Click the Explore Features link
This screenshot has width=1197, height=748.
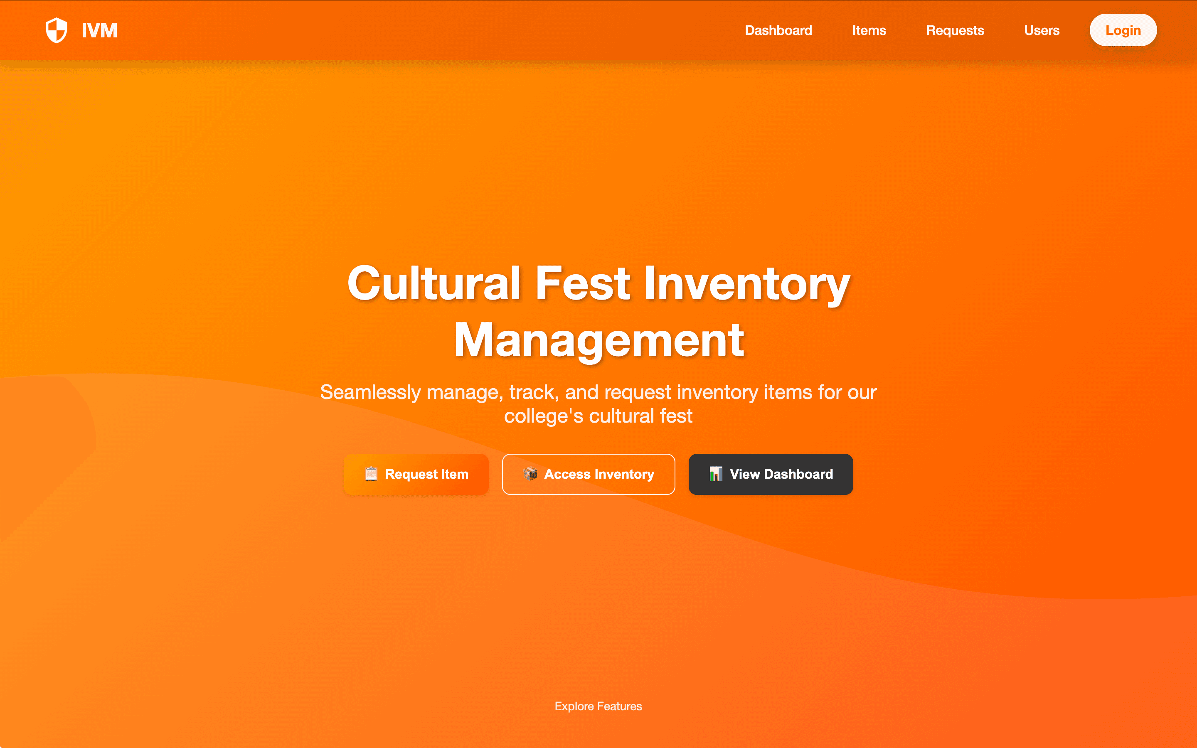598,706
